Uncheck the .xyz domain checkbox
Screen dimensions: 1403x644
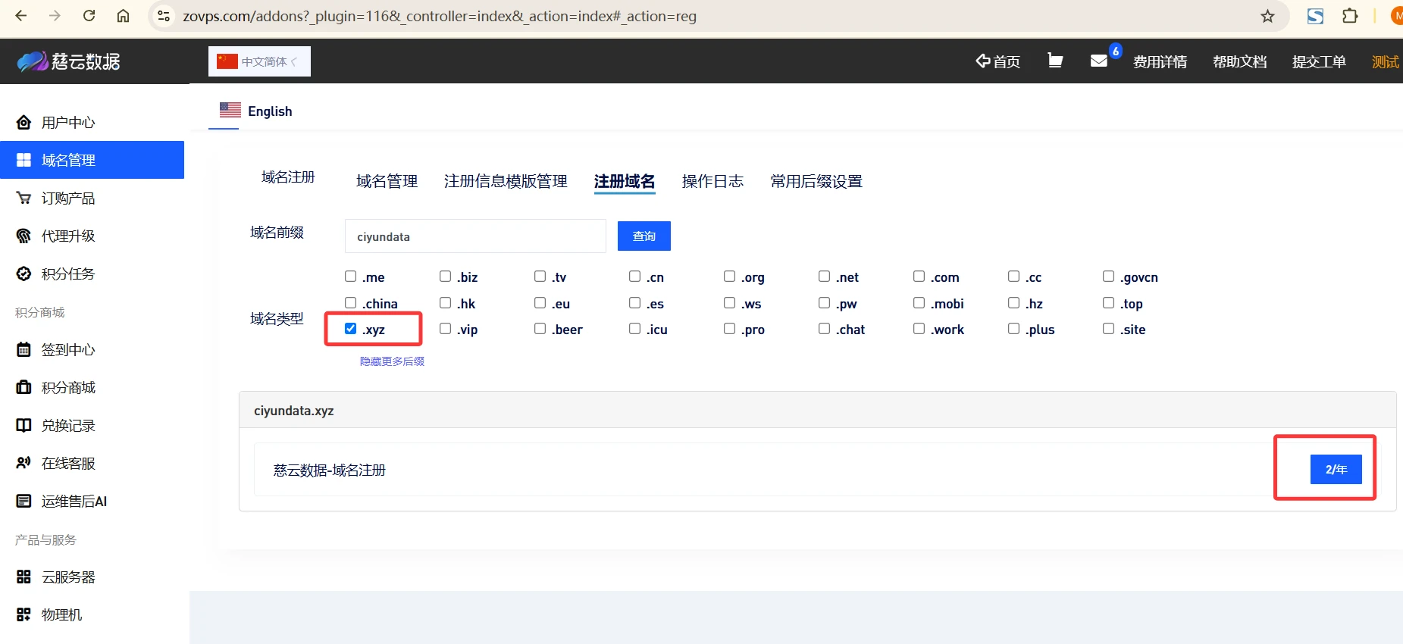point(350,329)
